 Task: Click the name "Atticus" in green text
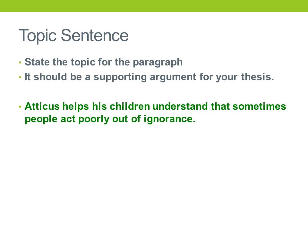42,106
